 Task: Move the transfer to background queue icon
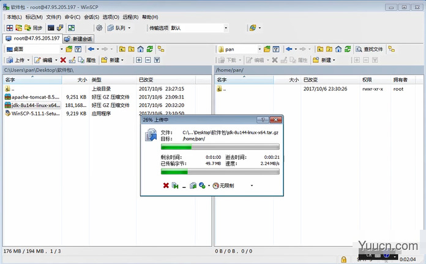click(193, 186)
